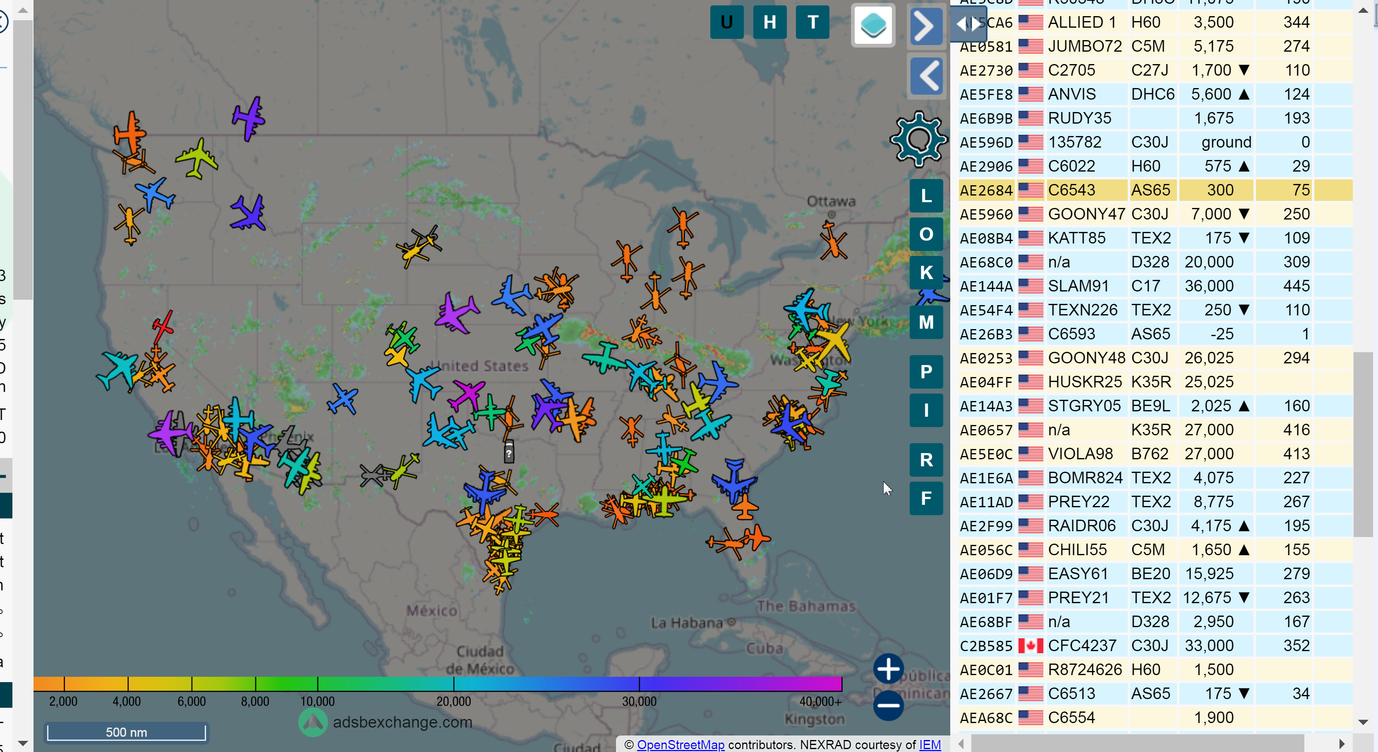Select the orange plane over northwest Washington

click(129, 132)
